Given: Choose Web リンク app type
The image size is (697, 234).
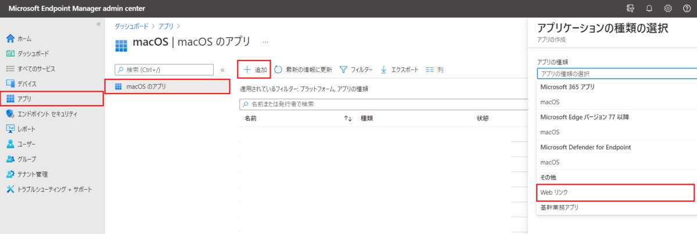Looking at the screenshot, I should point(615,192).
